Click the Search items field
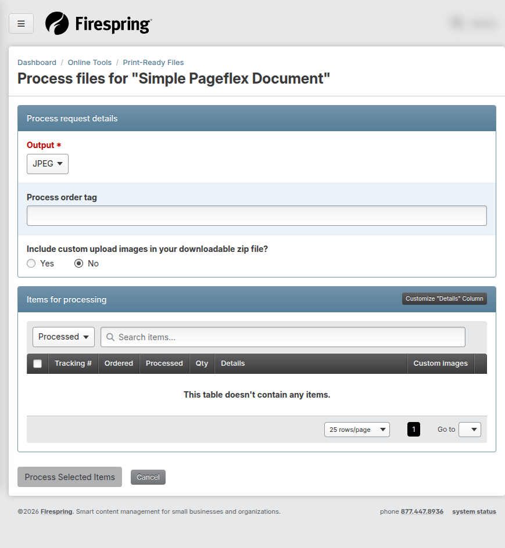 click(283, 337)
